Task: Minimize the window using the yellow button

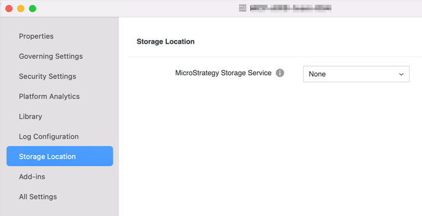Action: [x=21, y=9]
